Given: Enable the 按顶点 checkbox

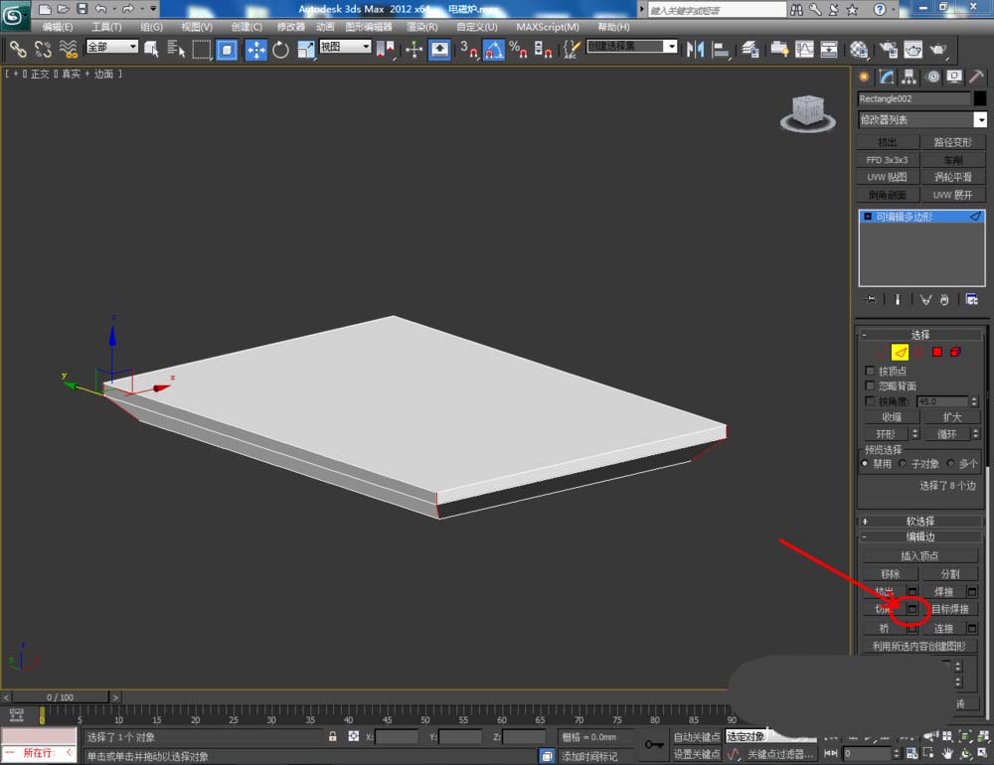Looking at the screenshot, I should pyautogui.click(x=870, y=371).
